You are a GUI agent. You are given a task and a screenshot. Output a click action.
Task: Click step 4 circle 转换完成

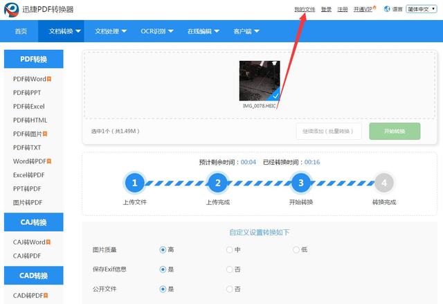(x=384, y=183)
